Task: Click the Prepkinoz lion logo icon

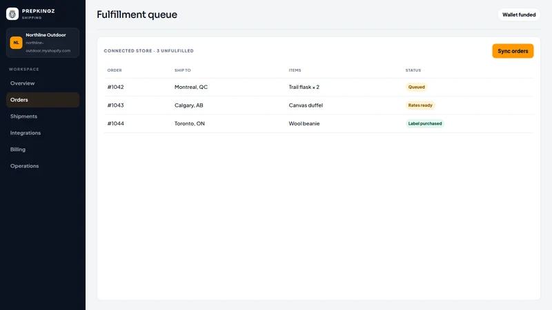Action: click(x=12, y=14)
